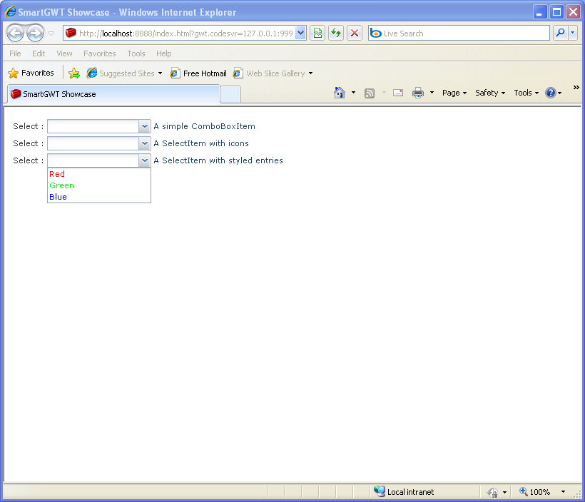
Task: Open the Tools command bar menu
Action: [526, 93]
